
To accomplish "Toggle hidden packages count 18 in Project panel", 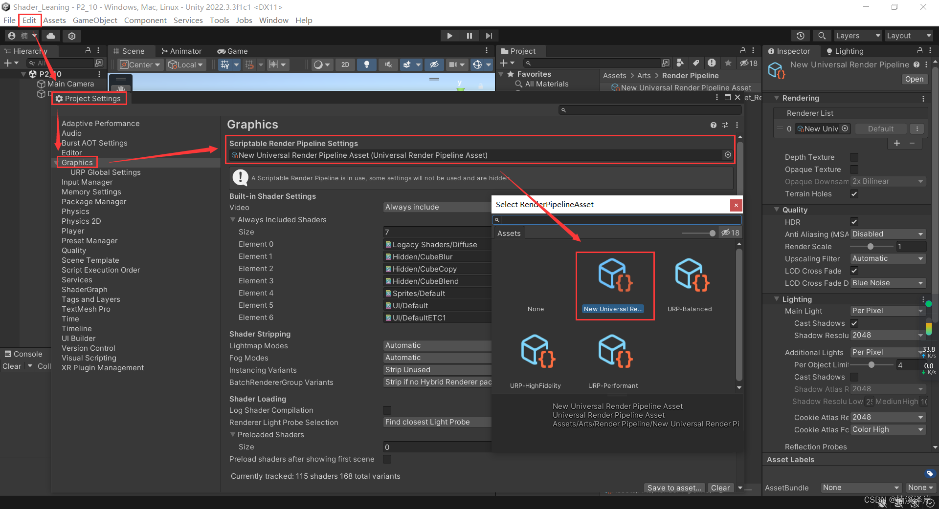I will click(x=749, y=63).
